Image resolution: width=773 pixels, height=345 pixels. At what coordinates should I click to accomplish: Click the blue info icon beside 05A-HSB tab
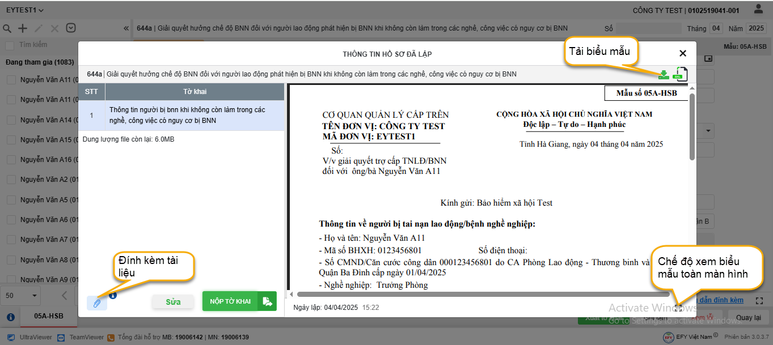pos(10,317)
